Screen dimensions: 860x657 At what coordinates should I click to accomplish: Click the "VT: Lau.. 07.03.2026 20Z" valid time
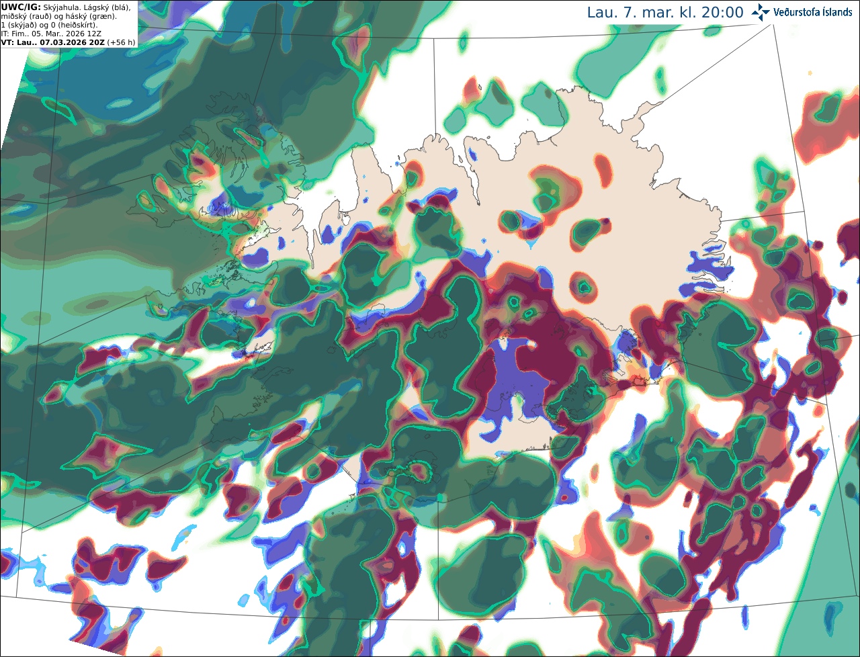[53, 42]
